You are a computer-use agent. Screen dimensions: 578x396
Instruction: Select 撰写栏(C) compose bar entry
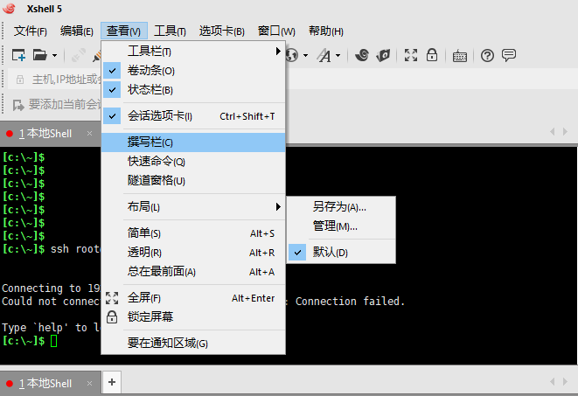point(193,142)
